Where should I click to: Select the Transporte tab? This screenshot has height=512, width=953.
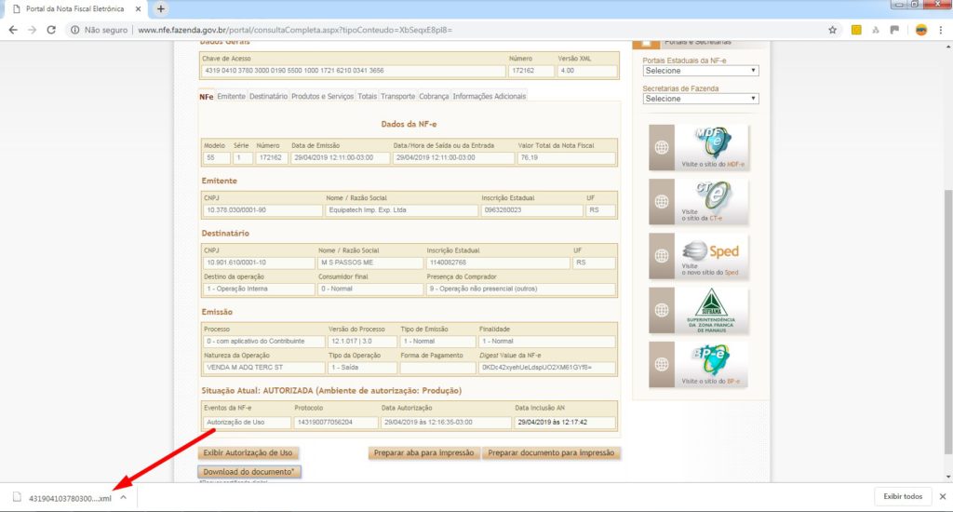[x=397, y=96]
